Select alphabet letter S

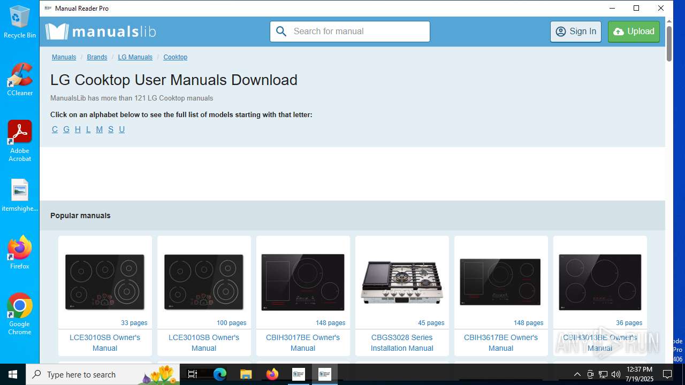[x=111, y=129]
